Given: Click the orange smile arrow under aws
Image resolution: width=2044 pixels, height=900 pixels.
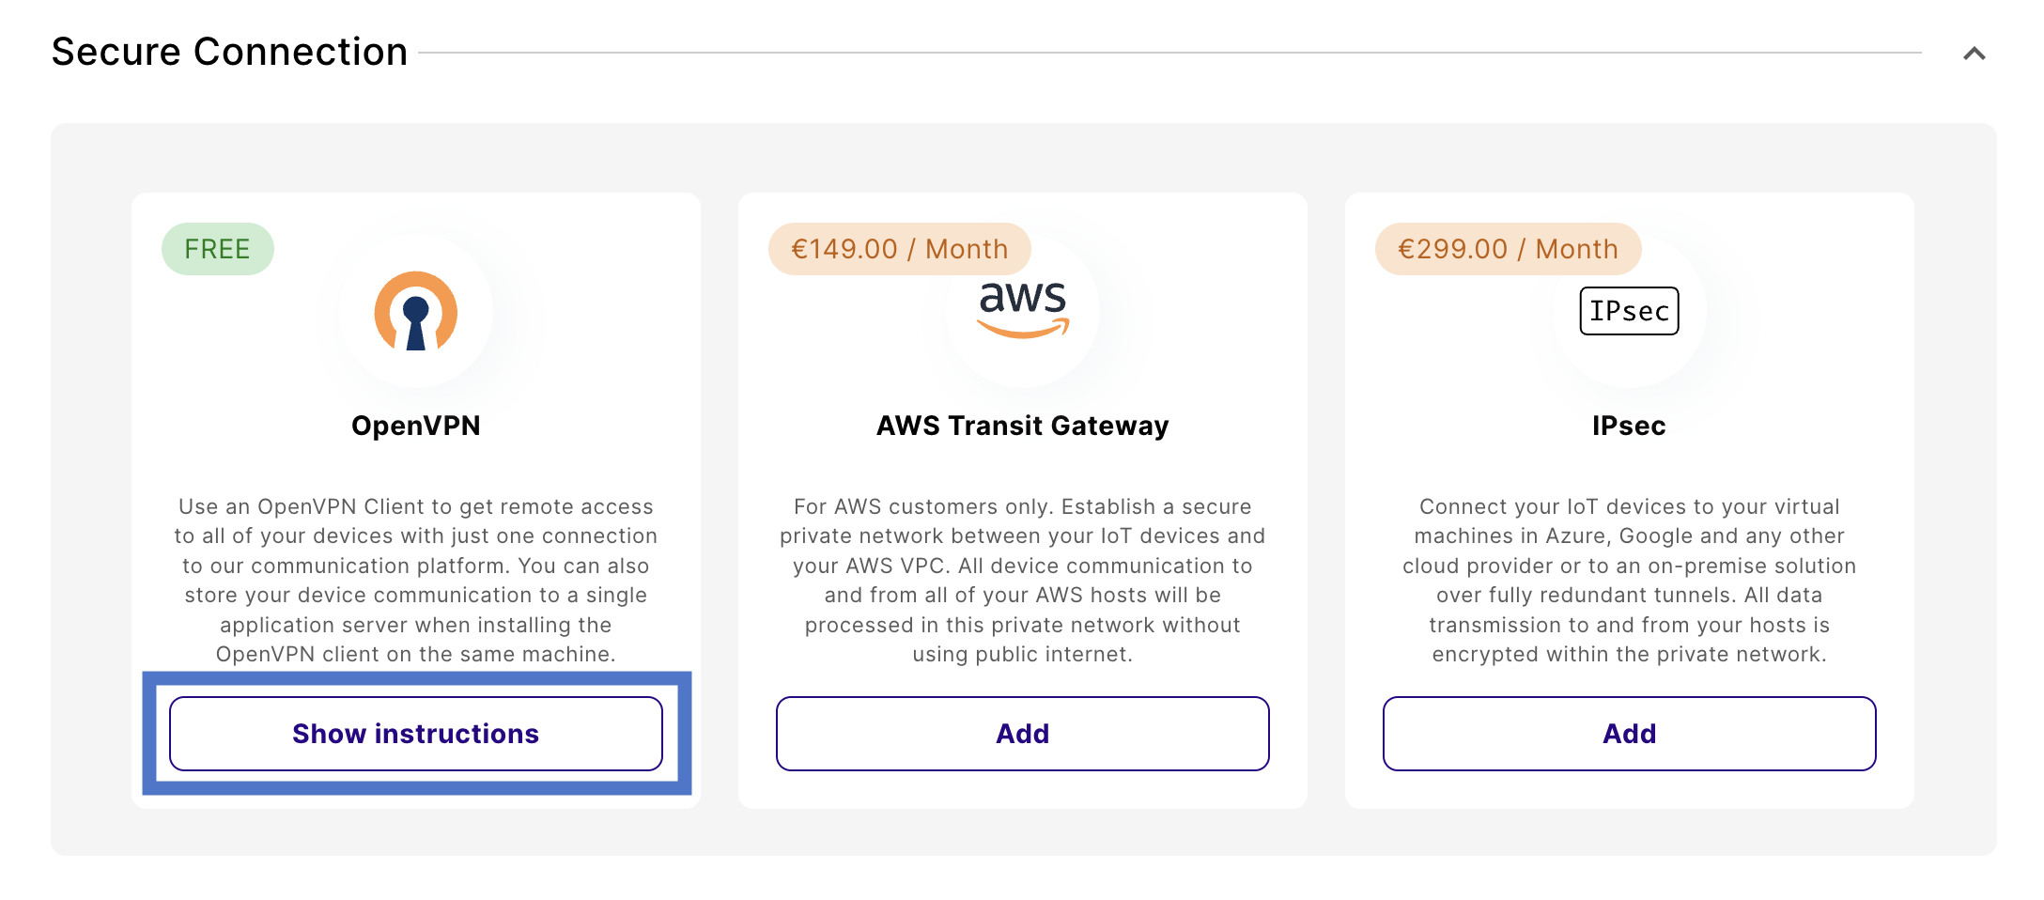Looking at the screenshot, I should [1023, 330].
